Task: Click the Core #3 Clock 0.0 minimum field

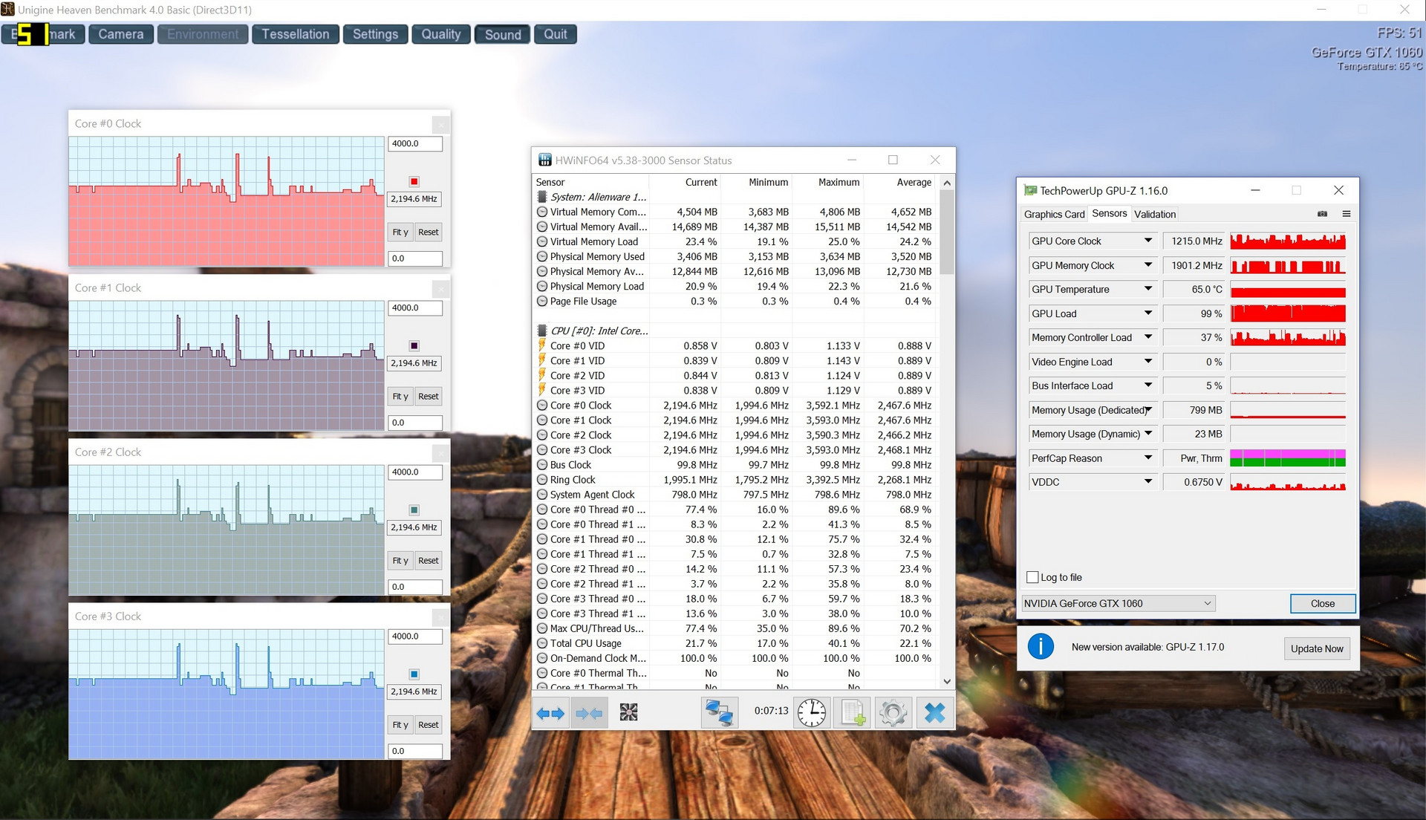Action: pos(415,751)
